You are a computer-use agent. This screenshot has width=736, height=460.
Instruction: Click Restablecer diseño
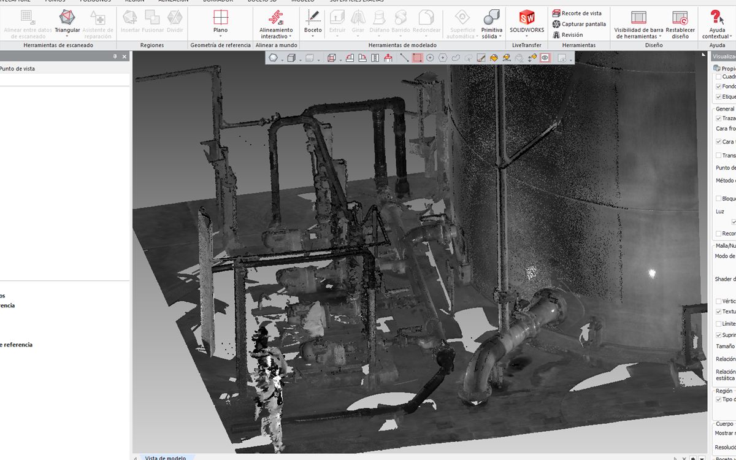680,23
